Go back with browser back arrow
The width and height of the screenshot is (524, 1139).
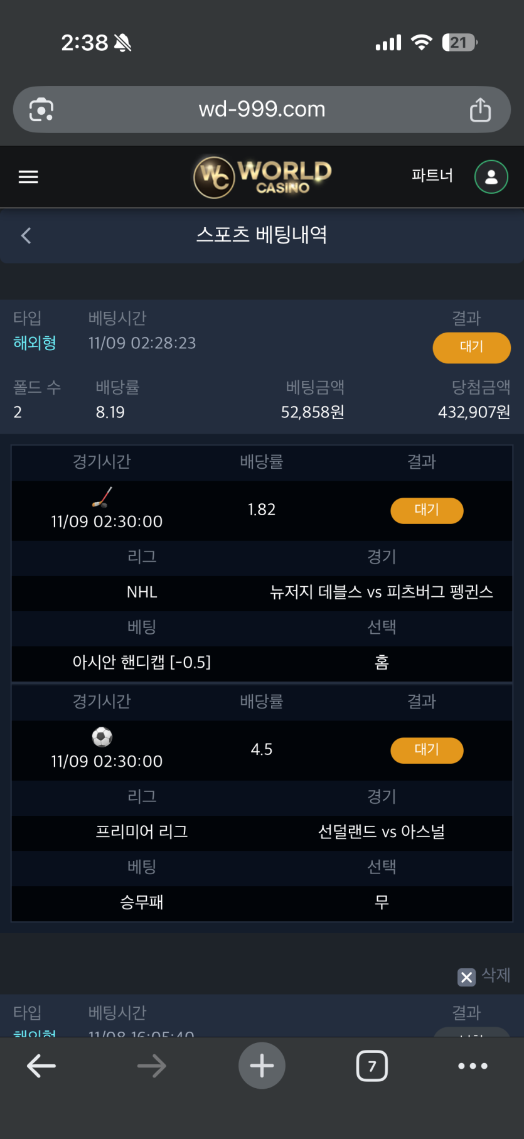click(x=41, y=1066)
